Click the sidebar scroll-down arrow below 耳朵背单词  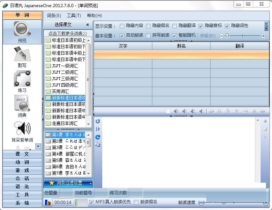[38, 146]
